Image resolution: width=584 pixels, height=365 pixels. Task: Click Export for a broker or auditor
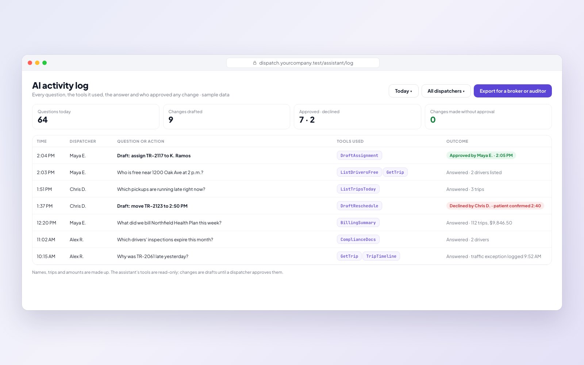513,91
